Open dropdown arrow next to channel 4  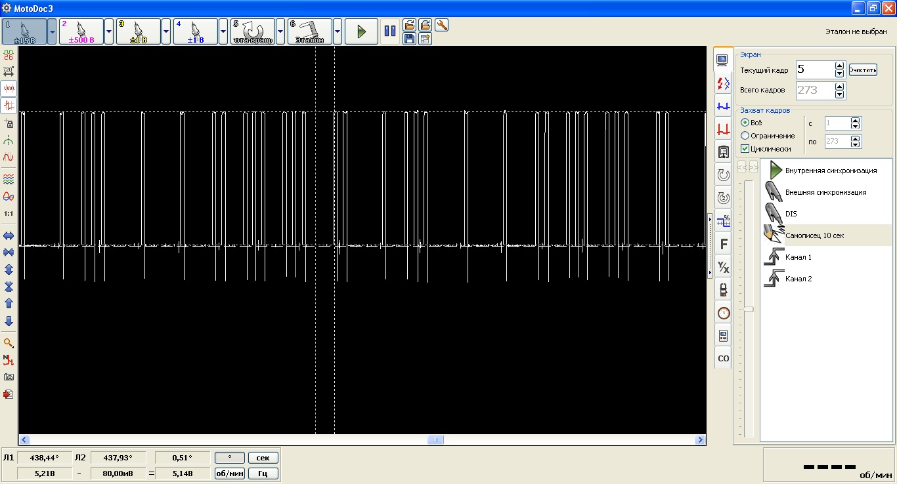[223, 31]
